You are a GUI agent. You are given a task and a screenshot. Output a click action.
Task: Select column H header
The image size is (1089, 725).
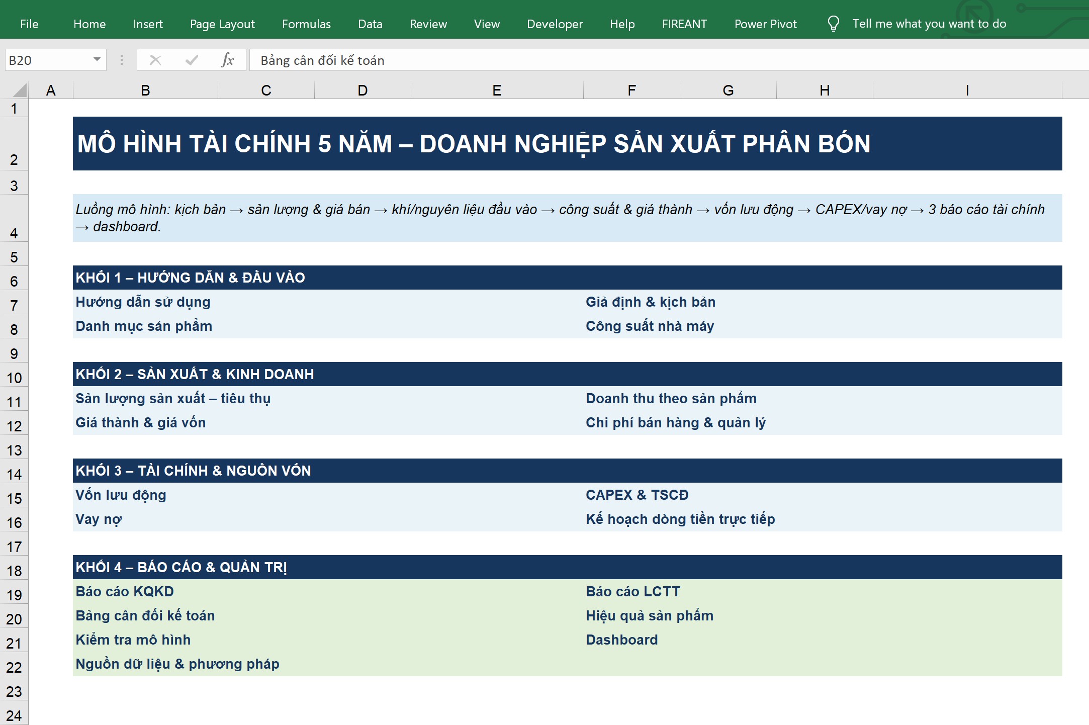point(825,90)
